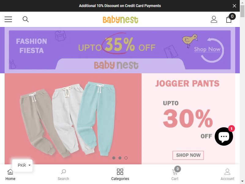Click the page vertical scrollbar thumb
245x184 pixels.
(x=242, y=11)
